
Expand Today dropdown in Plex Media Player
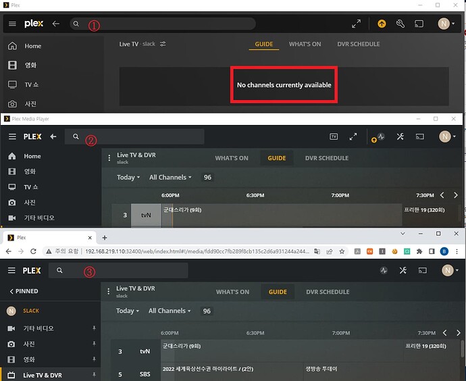(x=128, y=177)
